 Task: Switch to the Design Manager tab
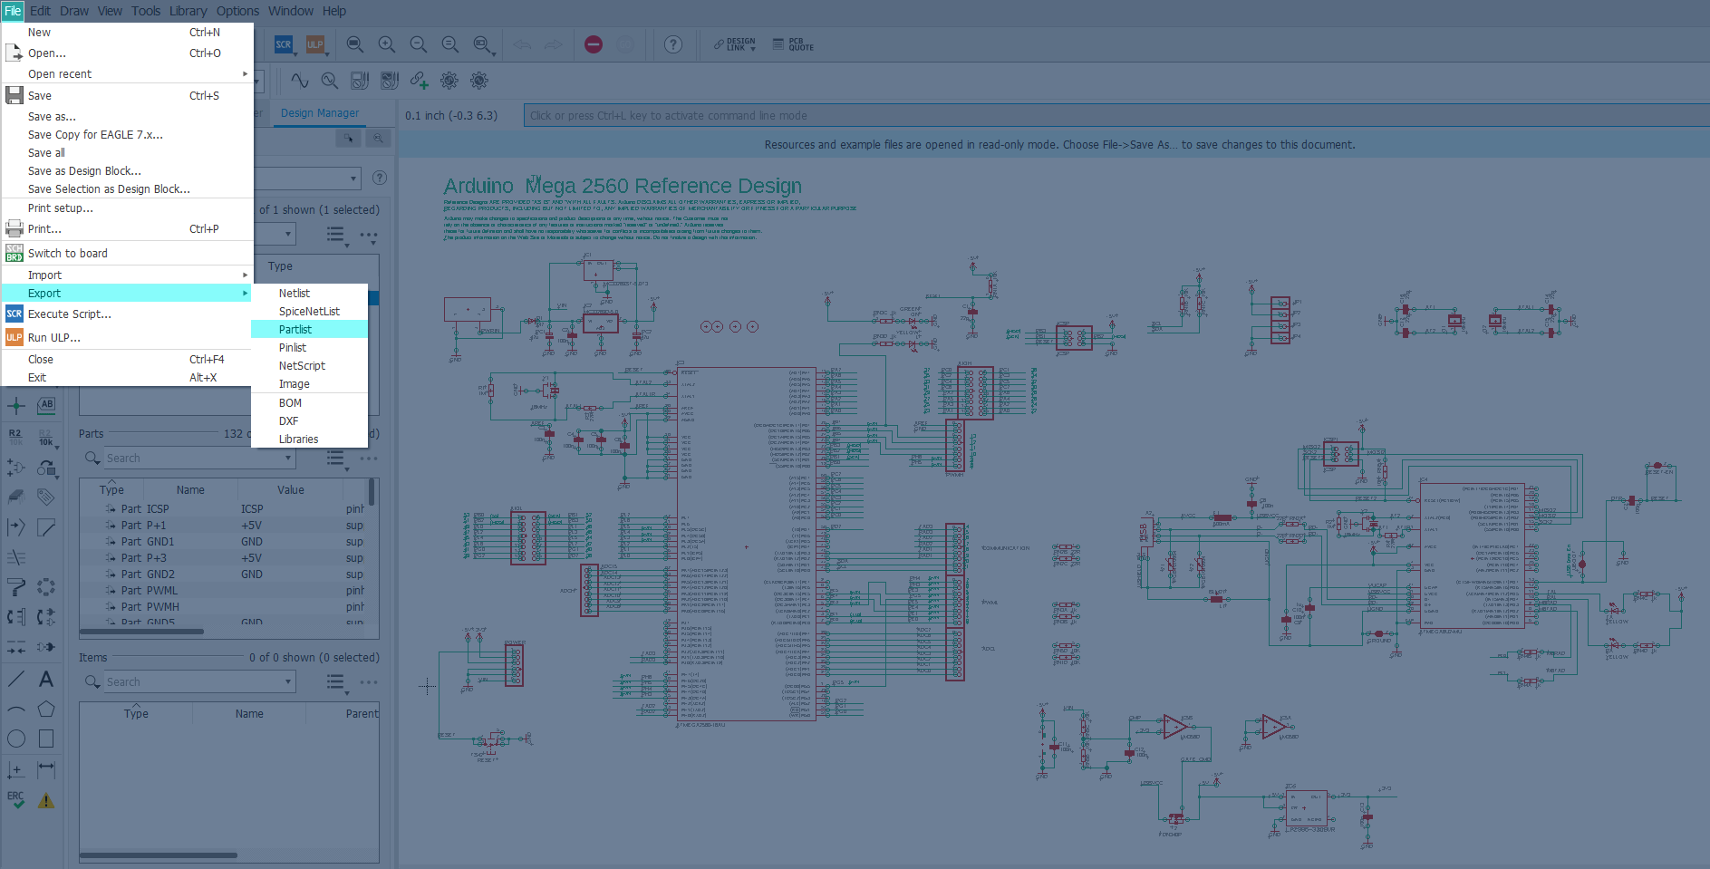(x=320, y=113)
